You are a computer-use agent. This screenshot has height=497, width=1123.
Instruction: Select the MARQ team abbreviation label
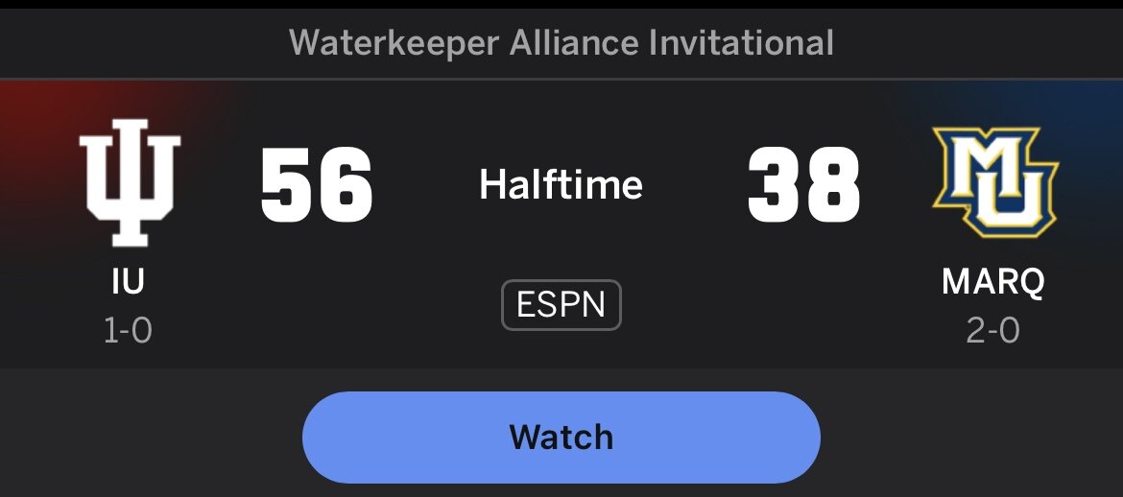click(x=993, y=282)
